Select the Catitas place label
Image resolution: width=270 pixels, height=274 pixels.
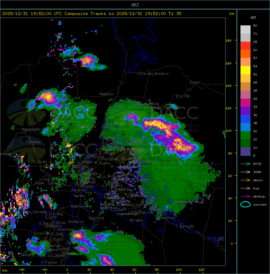point(168,218)
